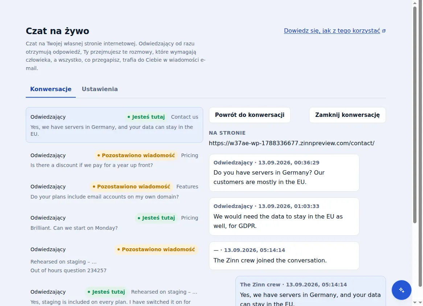
Task: Click visitor message about GDPR data staying in EU
Action: 284,217
